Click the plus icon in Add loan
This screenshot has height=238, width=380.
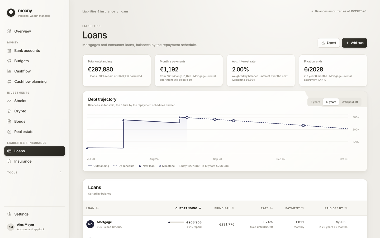pyautogui.click(x=347, y=43)
